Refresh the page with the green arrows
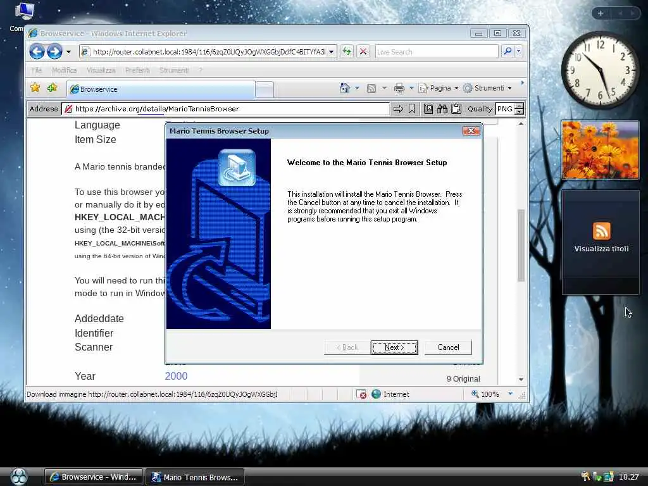The width and height of the screenshot is (648, 486). click(x=347, y=52)
